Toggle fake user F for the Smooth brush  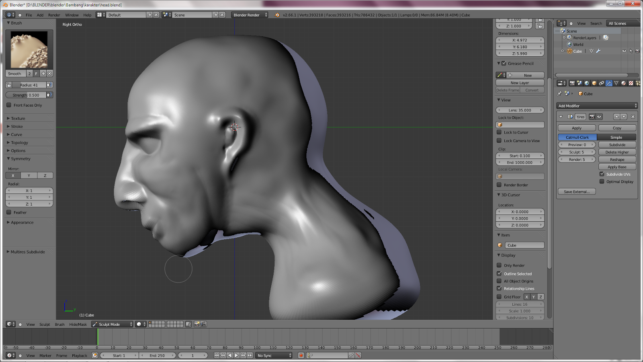click(36, 74)
